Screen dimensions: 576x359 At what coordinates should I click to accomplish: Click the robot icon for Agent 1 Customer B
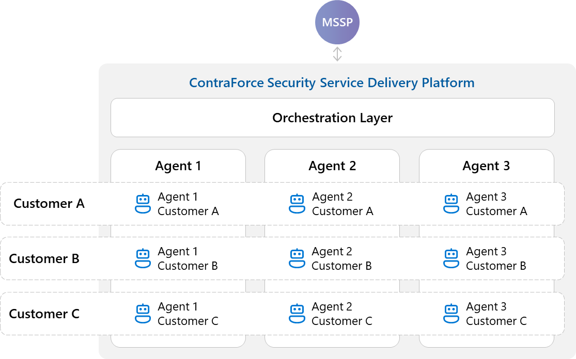(x=143, y=258)
